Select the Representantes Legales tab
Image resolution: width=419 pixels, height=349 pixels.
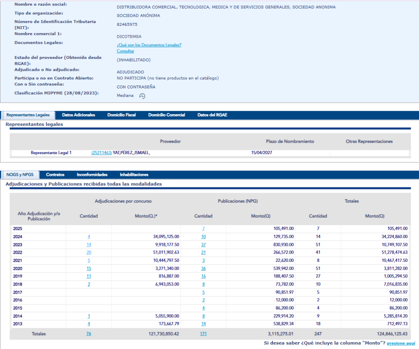point(28,115)
